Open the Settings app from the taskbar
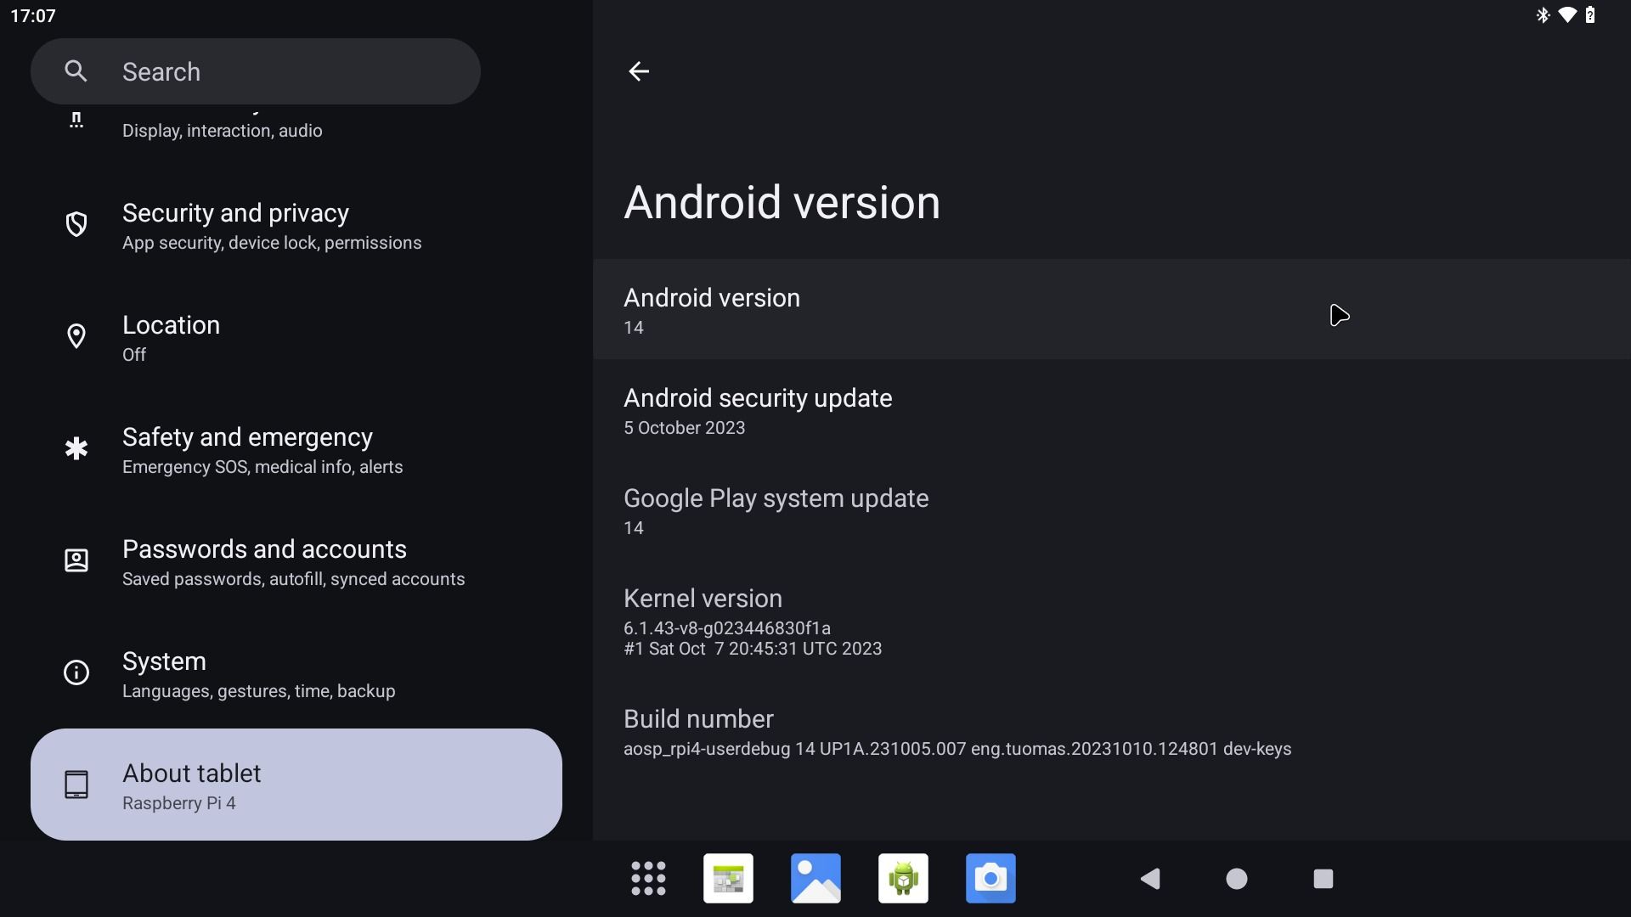 pyautogui.click(x=727, y=879)
